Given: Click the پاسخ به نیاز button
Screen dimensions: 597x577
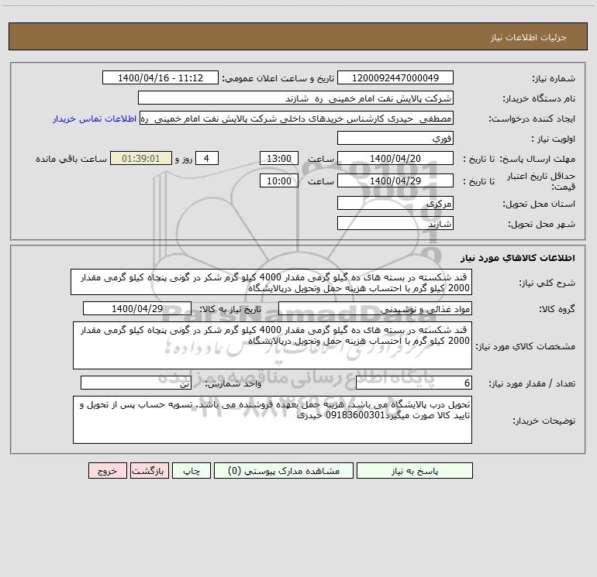Looking at the screenshot, I should (x=415, y=471).
